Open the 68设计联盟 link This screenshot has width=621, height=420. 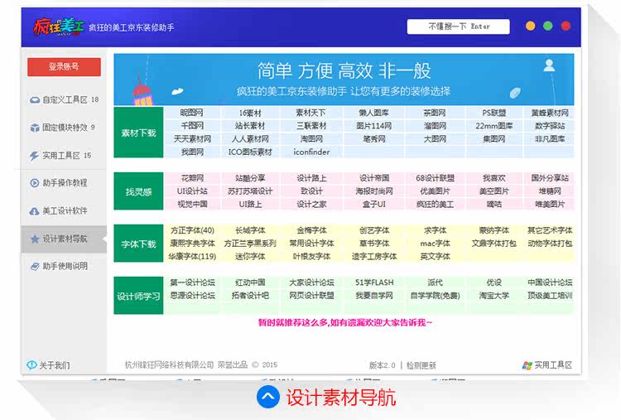pyautogui.click(x=435, y=178)
